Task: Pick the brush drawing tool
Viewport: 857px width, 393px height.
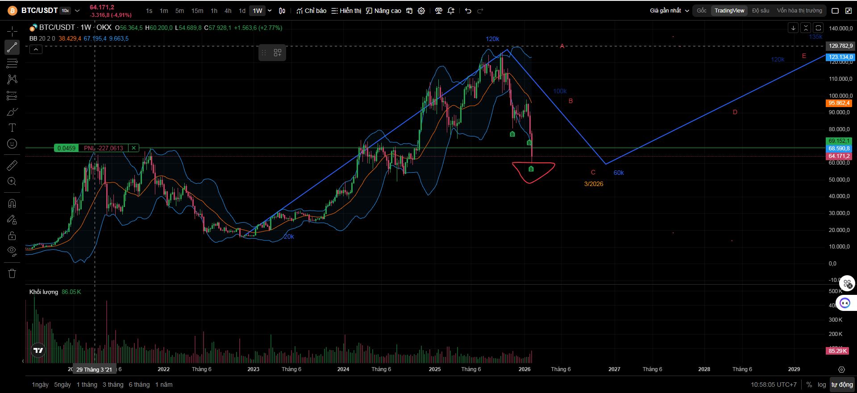Action: (12, 112)
